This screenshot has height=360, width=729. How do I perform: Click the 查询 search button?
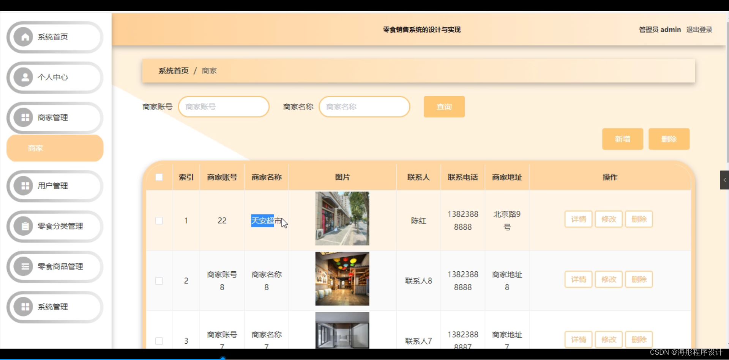(443, 106)
